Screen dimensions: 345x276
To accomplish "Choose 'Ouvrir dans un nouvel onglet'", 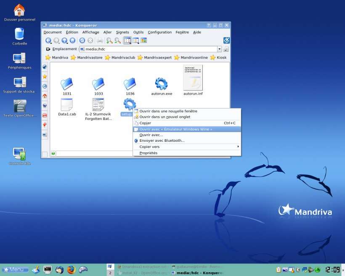I will tap(187, 117).
